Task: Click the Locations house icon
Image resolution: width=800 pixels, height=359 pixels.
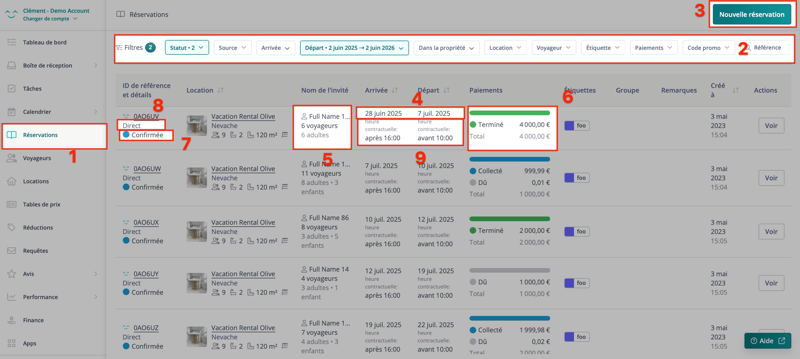Action: click(x=11, y=181)
